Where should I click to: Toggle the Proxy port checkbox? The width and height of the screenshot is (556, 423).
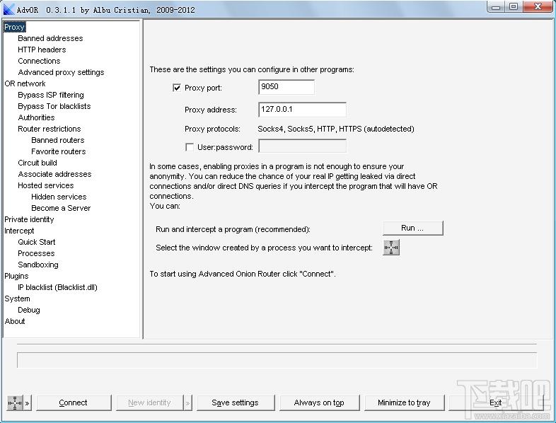pyautogui.click(x=177, y=88)
